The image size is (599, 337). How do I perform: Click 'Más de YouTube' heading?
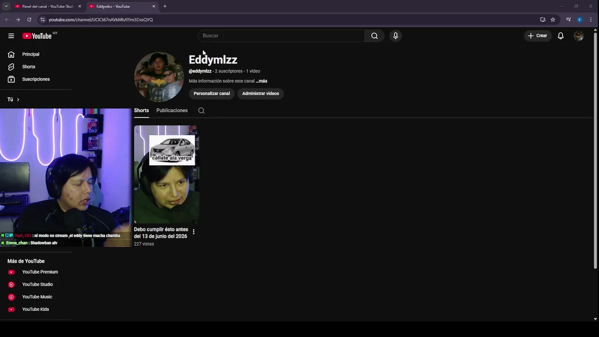click(x=26, y=261)
